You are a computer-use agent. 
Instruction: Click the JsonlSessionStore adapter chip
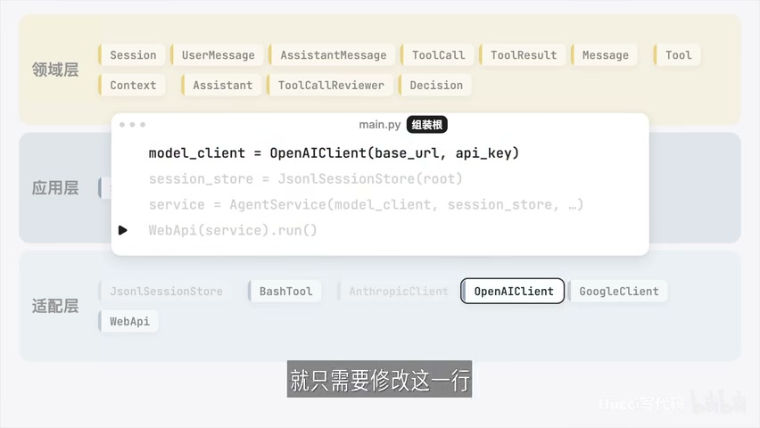click(x=165, y=292)
